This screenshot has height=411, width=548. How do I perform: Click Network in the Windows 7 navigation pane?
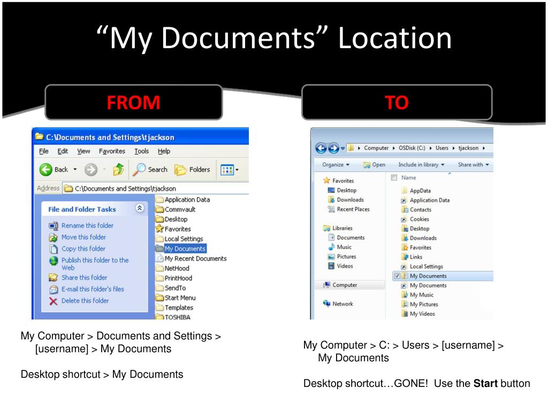pyautogui.click(x=338, y=304)
